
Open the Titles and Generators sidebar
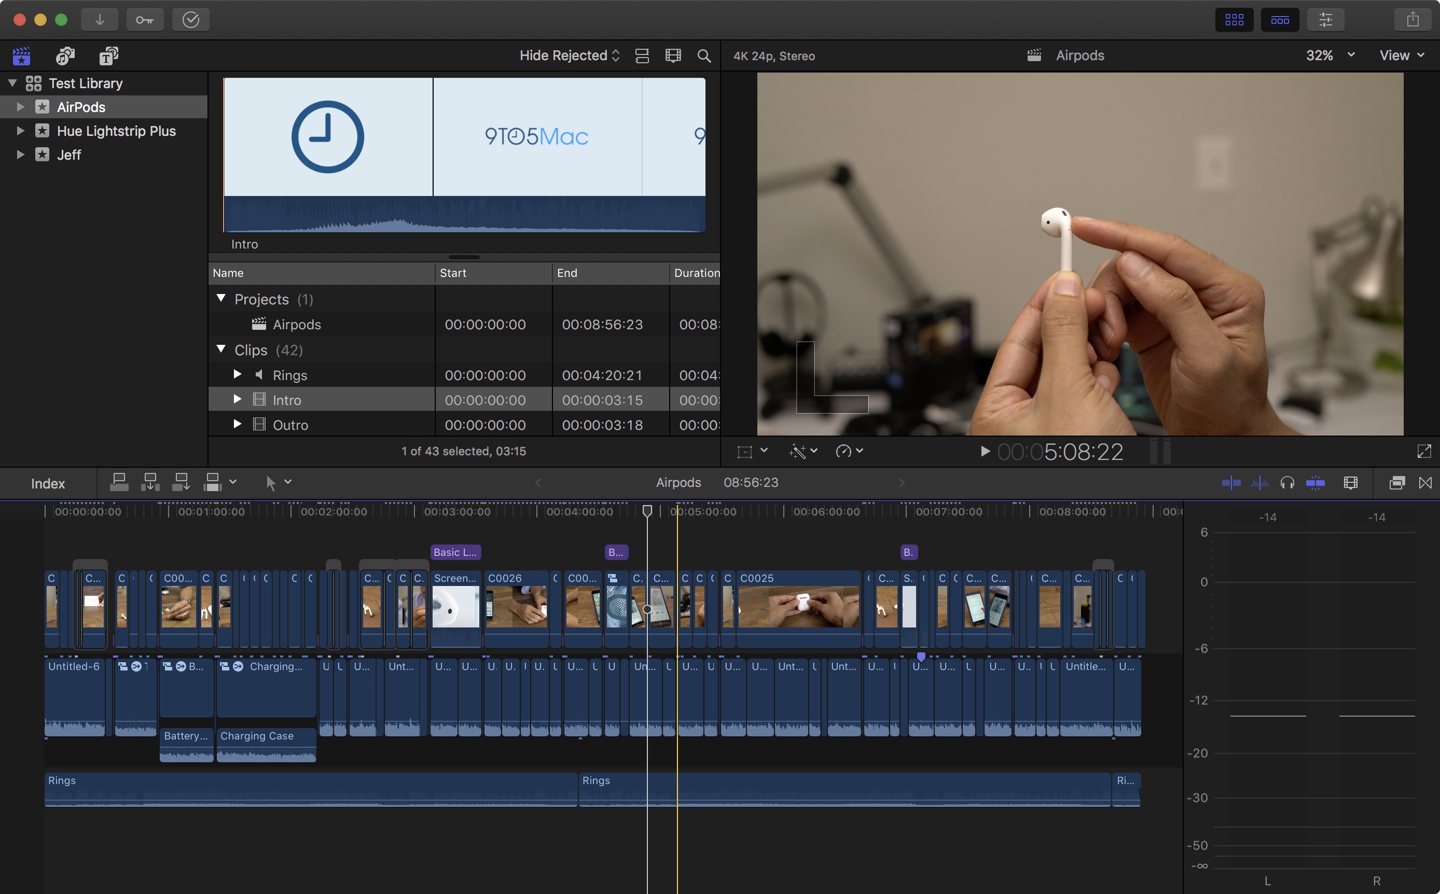tap(108, 55)
